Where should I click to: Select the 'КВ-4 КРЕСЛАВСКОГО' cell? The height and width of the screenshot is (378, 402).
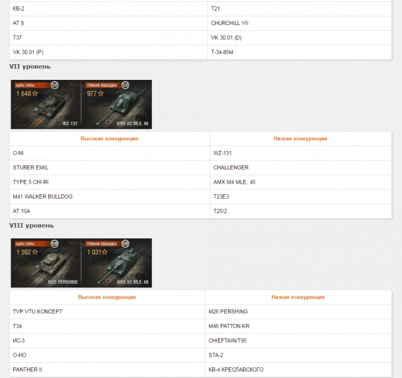click(x=298, y=370)
